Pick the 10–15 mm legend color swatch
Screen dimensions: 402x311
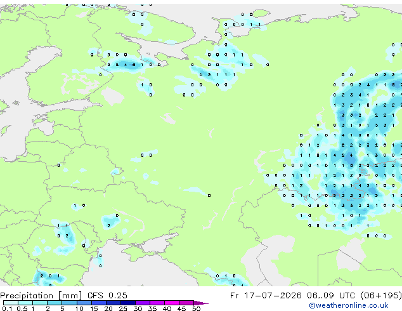coord(84,303)
